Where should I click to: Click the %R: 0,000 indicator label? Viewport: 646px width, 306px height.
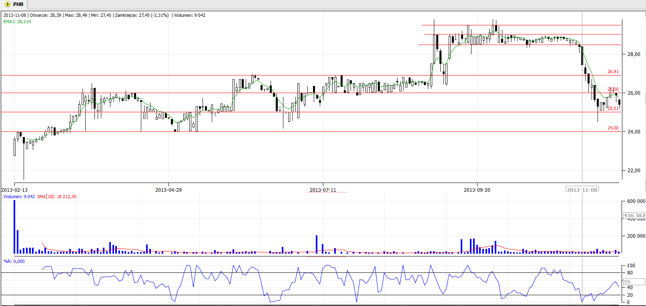(x=14, y=261)
